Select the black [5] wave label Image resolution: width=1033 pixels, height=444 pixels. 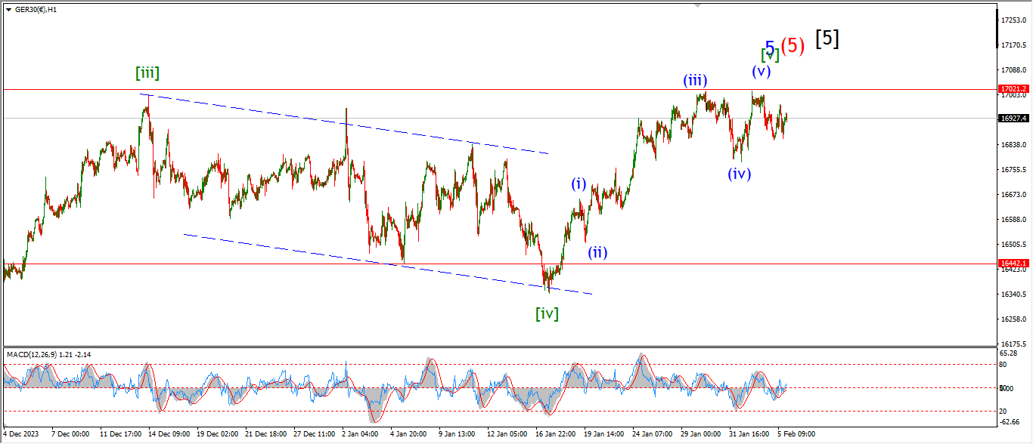827,39
